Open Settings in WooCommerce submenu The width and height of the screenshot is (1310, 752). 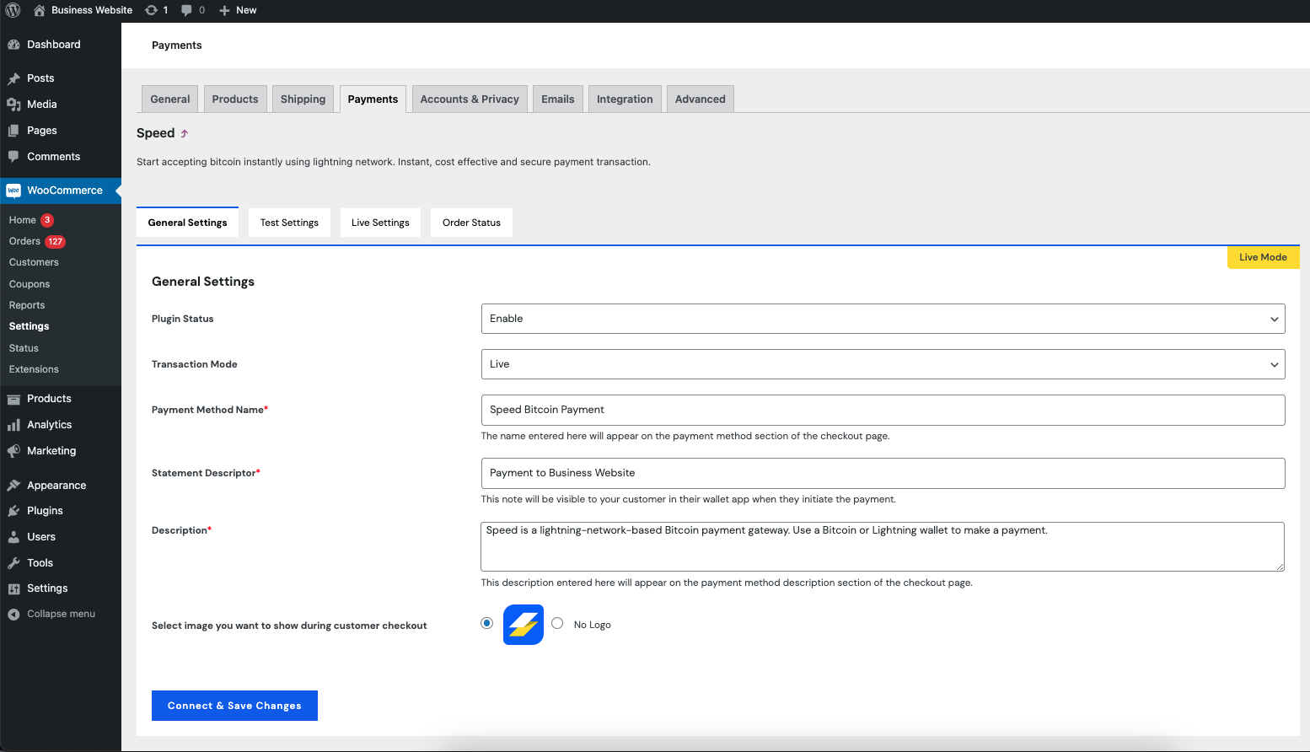coord(30,326)
